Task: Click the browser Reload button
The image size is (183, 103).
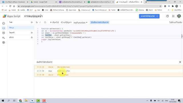Action: tap(10, 6)
